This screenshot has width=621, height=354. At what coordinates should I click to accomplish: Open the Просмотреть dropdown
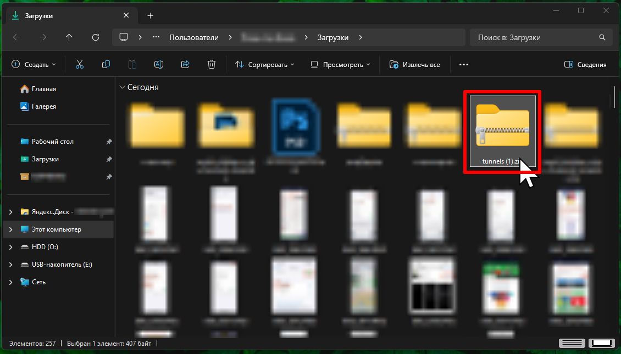[340, 65]
